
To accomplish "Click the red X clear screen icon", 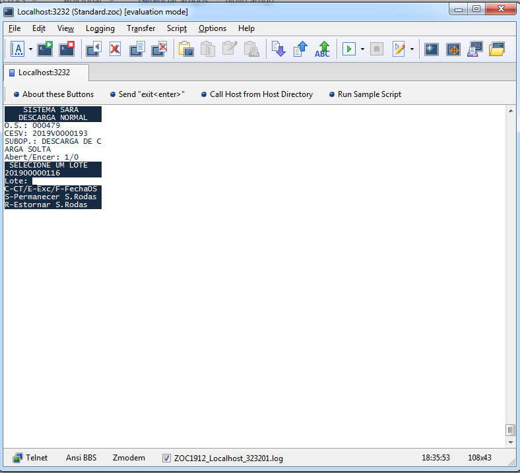I will pyautogui.click(x=115, y=49).
